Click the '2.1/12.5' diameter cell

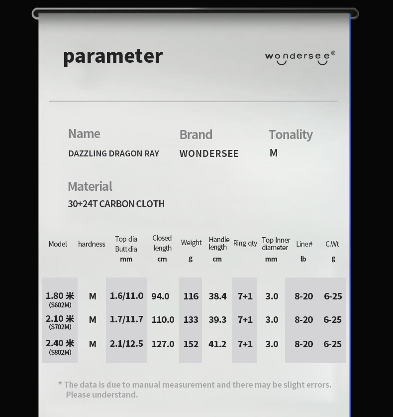[127, 344]
